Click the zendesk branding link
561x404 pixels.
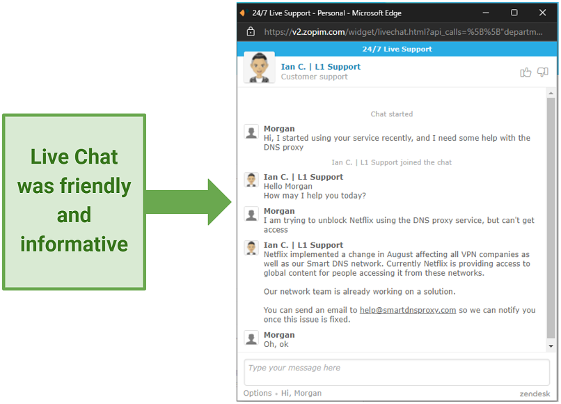[535, 394]
